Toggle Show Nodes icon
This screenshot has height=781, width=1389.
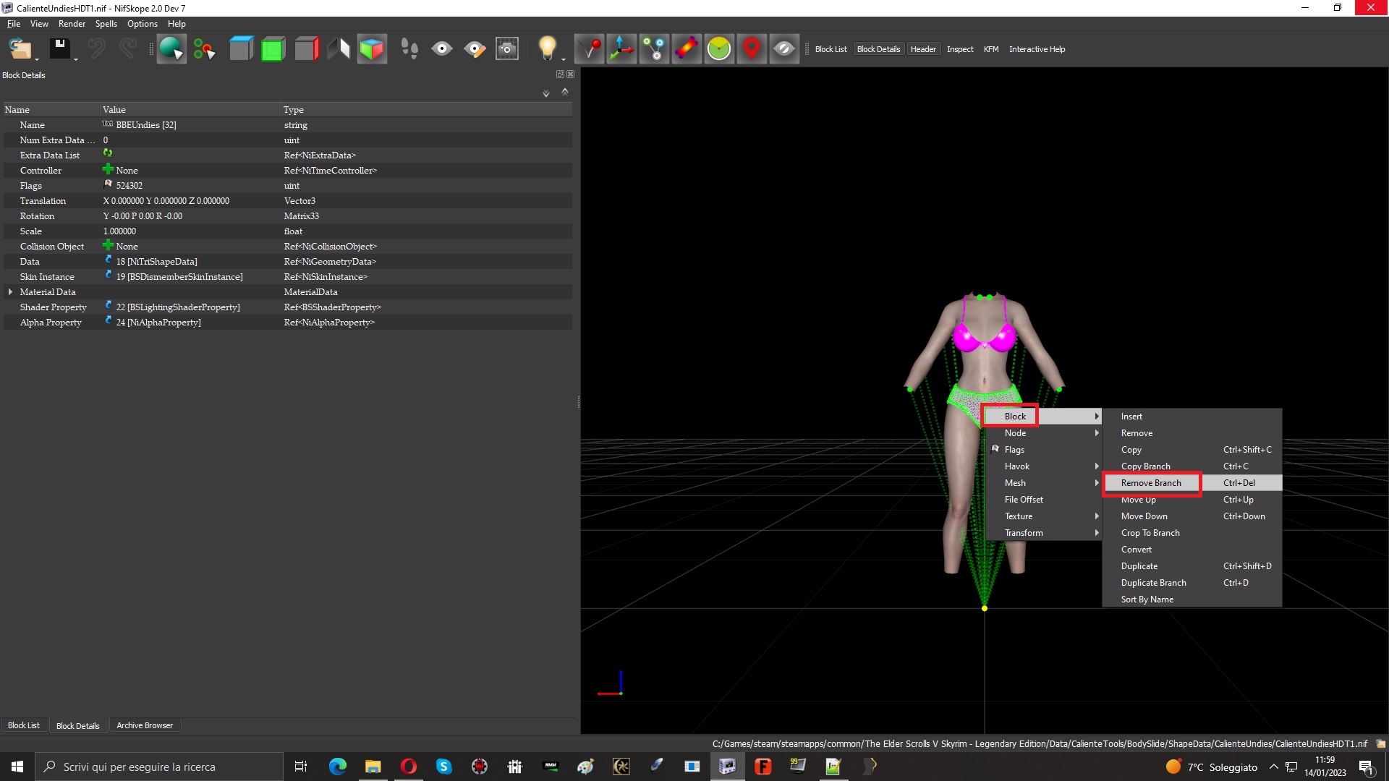point(654,49)
